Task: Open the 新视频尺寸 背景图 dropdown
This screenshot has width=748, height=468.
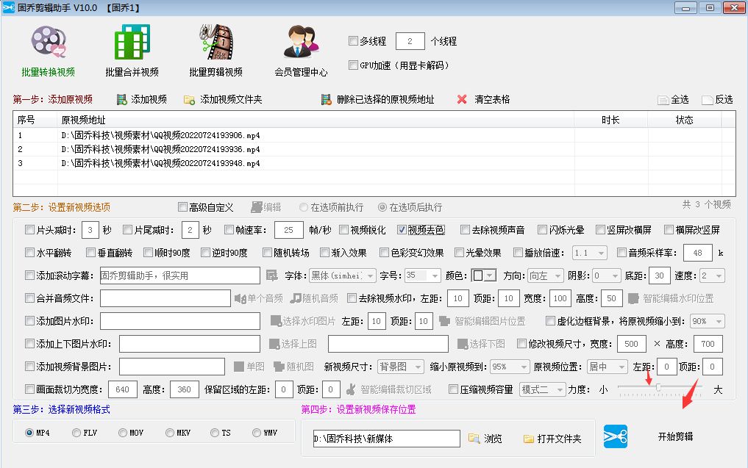Action: coord(400,367)
